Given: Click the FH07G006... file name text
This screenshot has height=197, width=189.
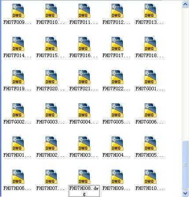Looking at the screenshot, I should [149, 122].
